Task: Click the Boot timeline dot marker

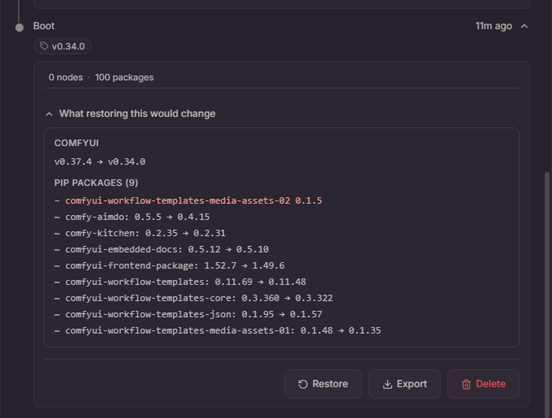Action: [19, 28]
